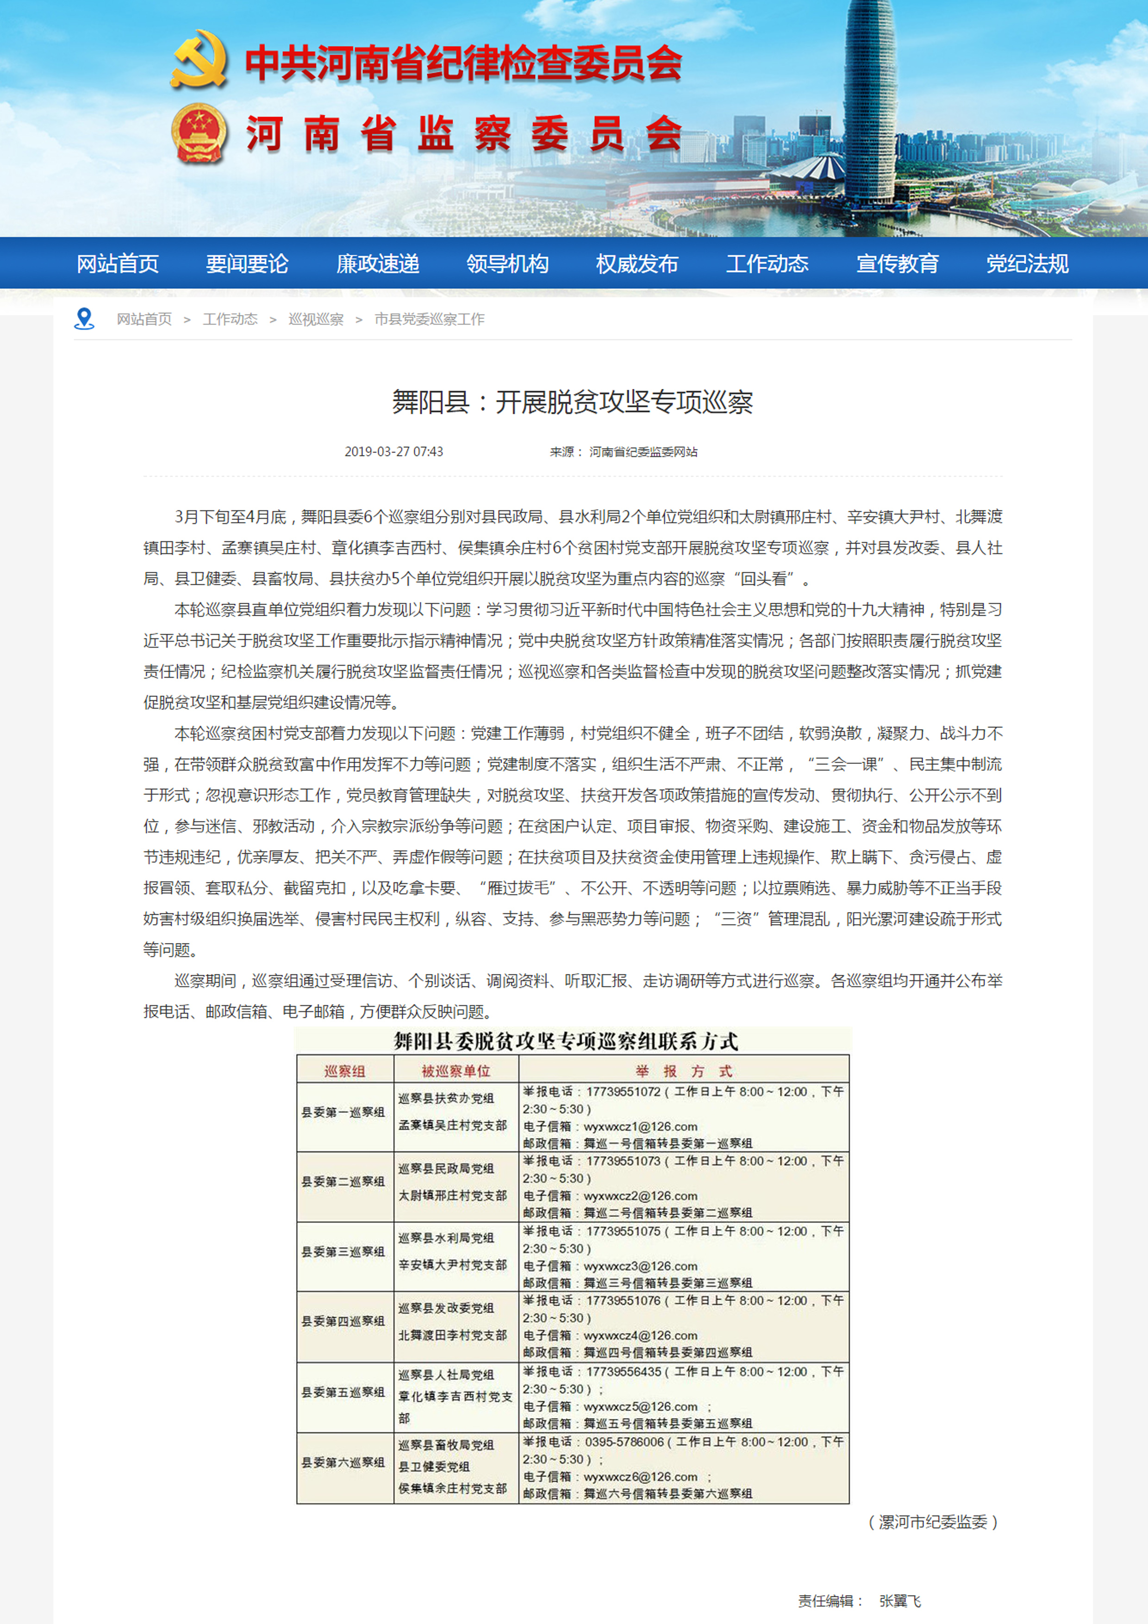
Task: Click the 巡察县扶贫办党组 cell
Action: (446, 1098)
